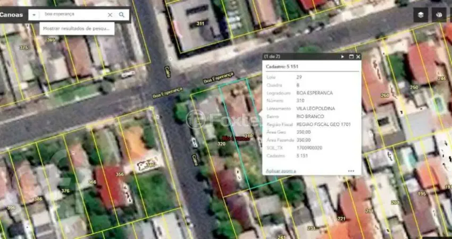Click the 'RIO BRANCO' Bairro value
The width and height of the screenshot is (452, 239).
[310, 117]
